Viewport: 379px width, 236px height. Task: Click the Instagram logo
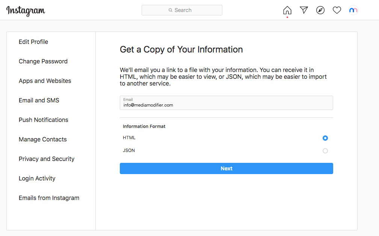26,11
